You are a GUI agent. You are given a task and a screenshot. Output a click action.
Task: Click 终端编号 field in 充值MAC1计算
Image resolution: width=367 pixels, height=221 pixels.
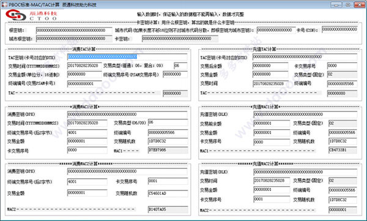[343, 133]
